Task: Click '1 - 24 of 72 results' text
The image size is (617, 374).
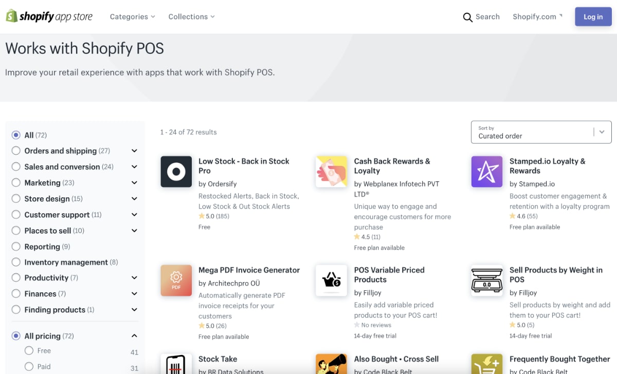Action: (188, 132)
